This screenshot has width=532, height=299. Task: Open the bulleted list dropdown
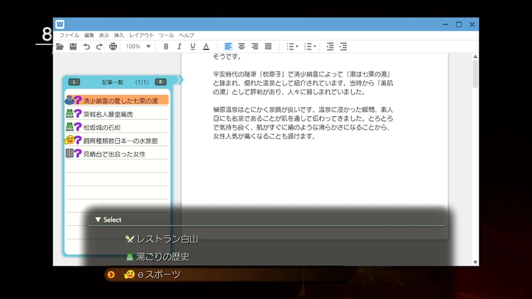[x=292, y=47]
